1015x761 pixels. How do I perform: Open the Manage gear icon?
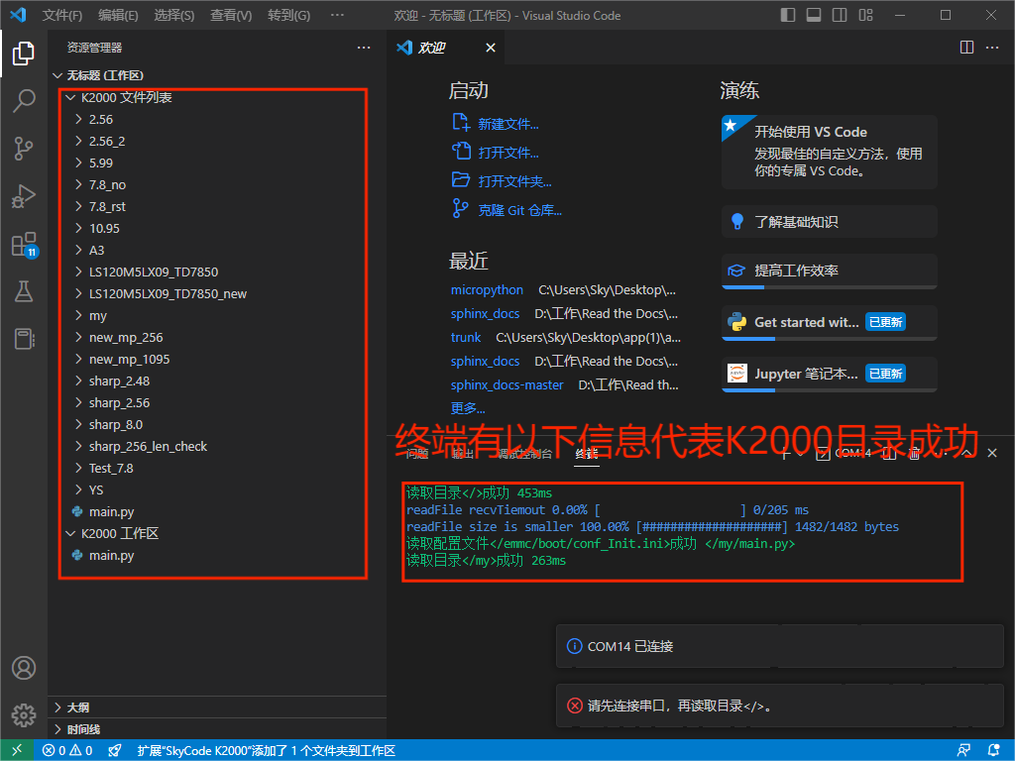[24, 715]
